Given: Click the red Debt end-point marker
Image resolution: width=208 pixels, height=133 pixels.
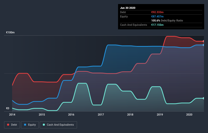Looking at the screenshot, I should coord(204,41).
